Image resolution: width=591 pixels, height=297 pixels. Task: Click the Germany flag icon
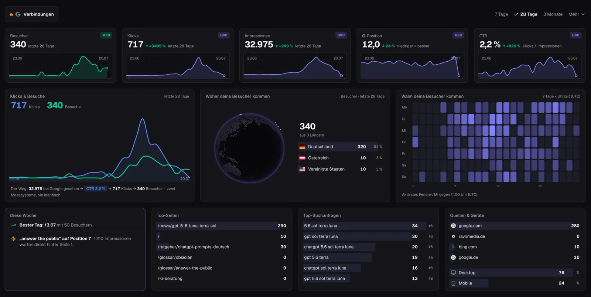pyautogui.click(x=302, y=147)
